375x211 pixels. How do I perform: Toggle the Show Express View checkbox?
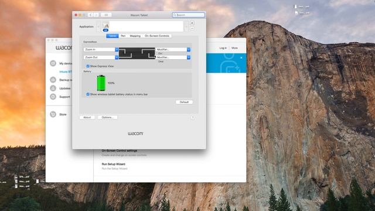[88, 66]
